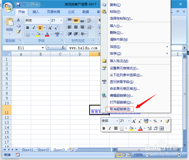Undo last action in quick access toolbar
This screenshot has height=160, width=189.
click(24, 5)
